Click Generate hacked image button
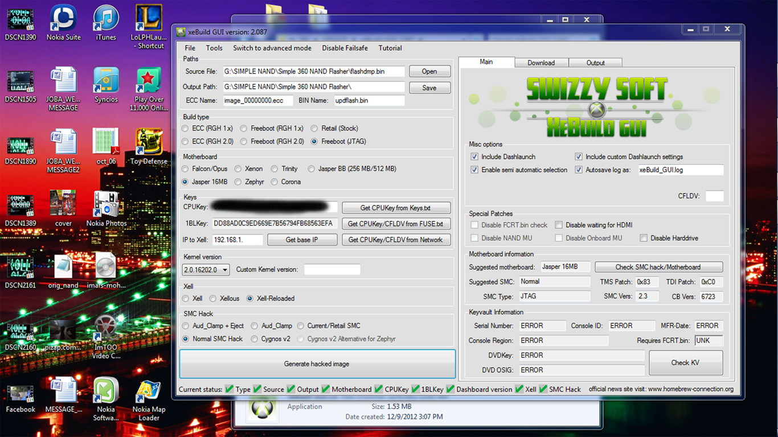778x437 pixels. (317, 364)
